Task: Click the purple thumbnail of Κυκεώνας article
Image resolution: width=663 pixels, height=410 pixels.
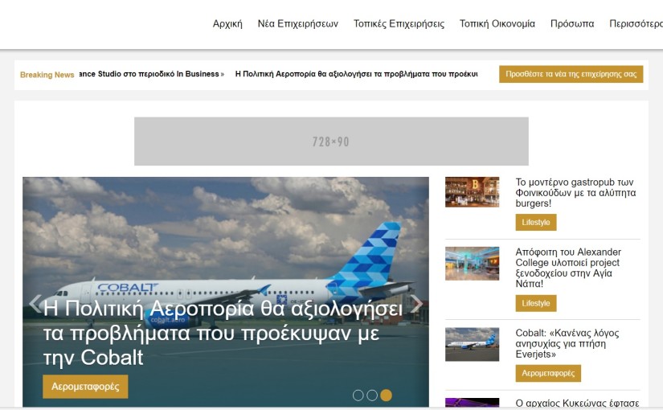Action: coord(472,403)
